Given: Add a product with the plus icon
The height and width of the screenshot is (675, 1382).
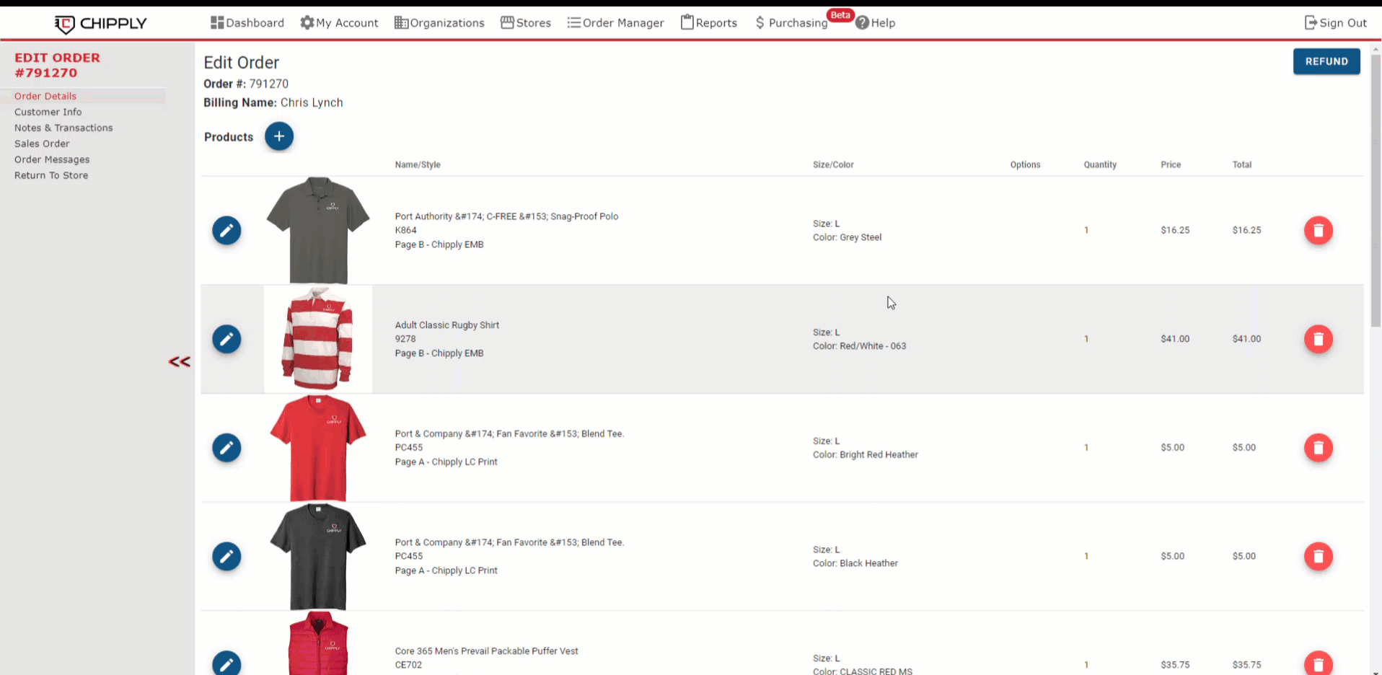Looking at the screenshot, I should tap(279, 136).
